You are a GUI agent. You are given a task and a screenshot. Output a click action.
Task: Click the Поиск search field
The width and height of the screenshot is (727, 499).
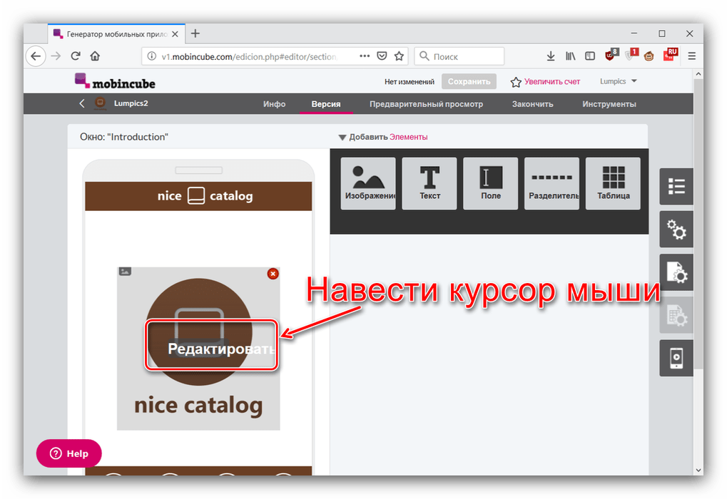coord(459,56)
